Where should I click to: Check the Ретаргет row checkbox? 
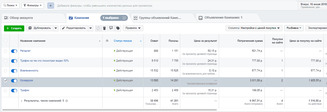[5, 51]
